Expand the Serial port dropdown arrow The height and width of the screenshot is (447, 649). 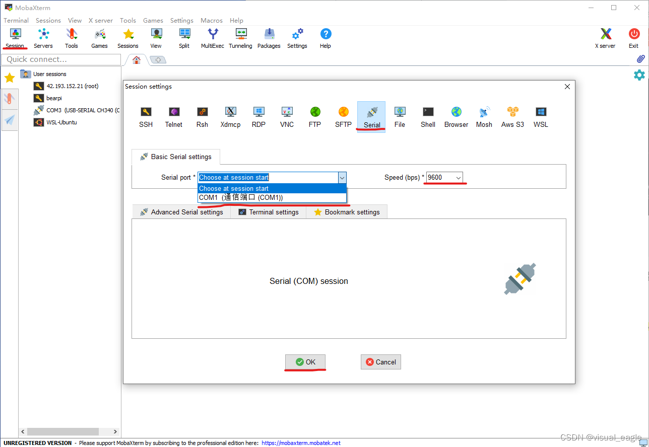pos(342,177)
